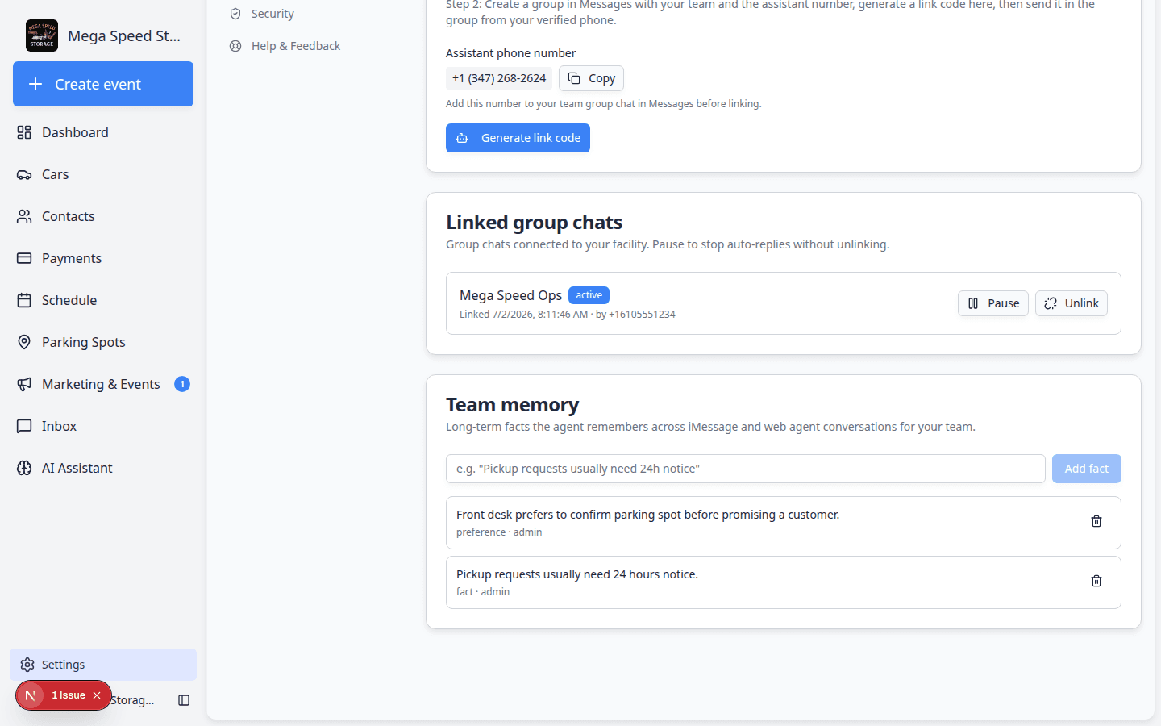This screenshot has height=726, width=1161.
Task: Click the Linked group chats heading
Action: click(x=534, y=223)
